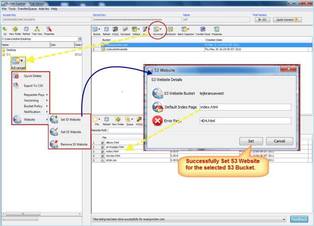
Task: Open the Advanced toolbar tool
Action: 158,31
